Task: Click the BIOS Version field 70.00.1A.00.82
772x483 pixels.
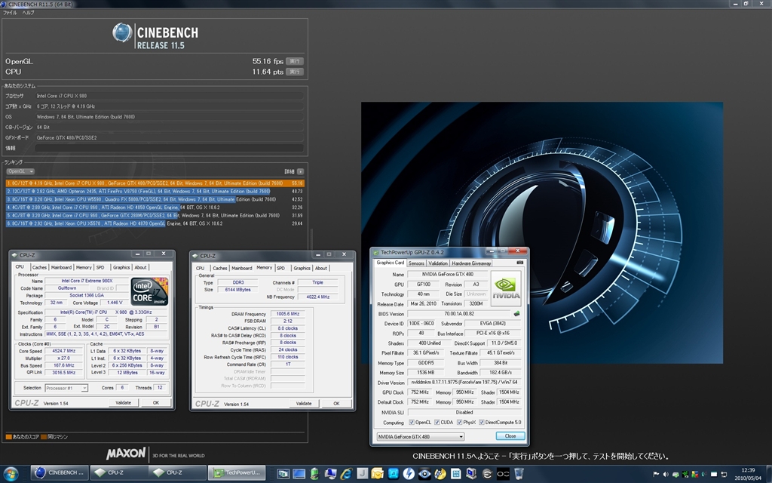Action: (459, 313)
